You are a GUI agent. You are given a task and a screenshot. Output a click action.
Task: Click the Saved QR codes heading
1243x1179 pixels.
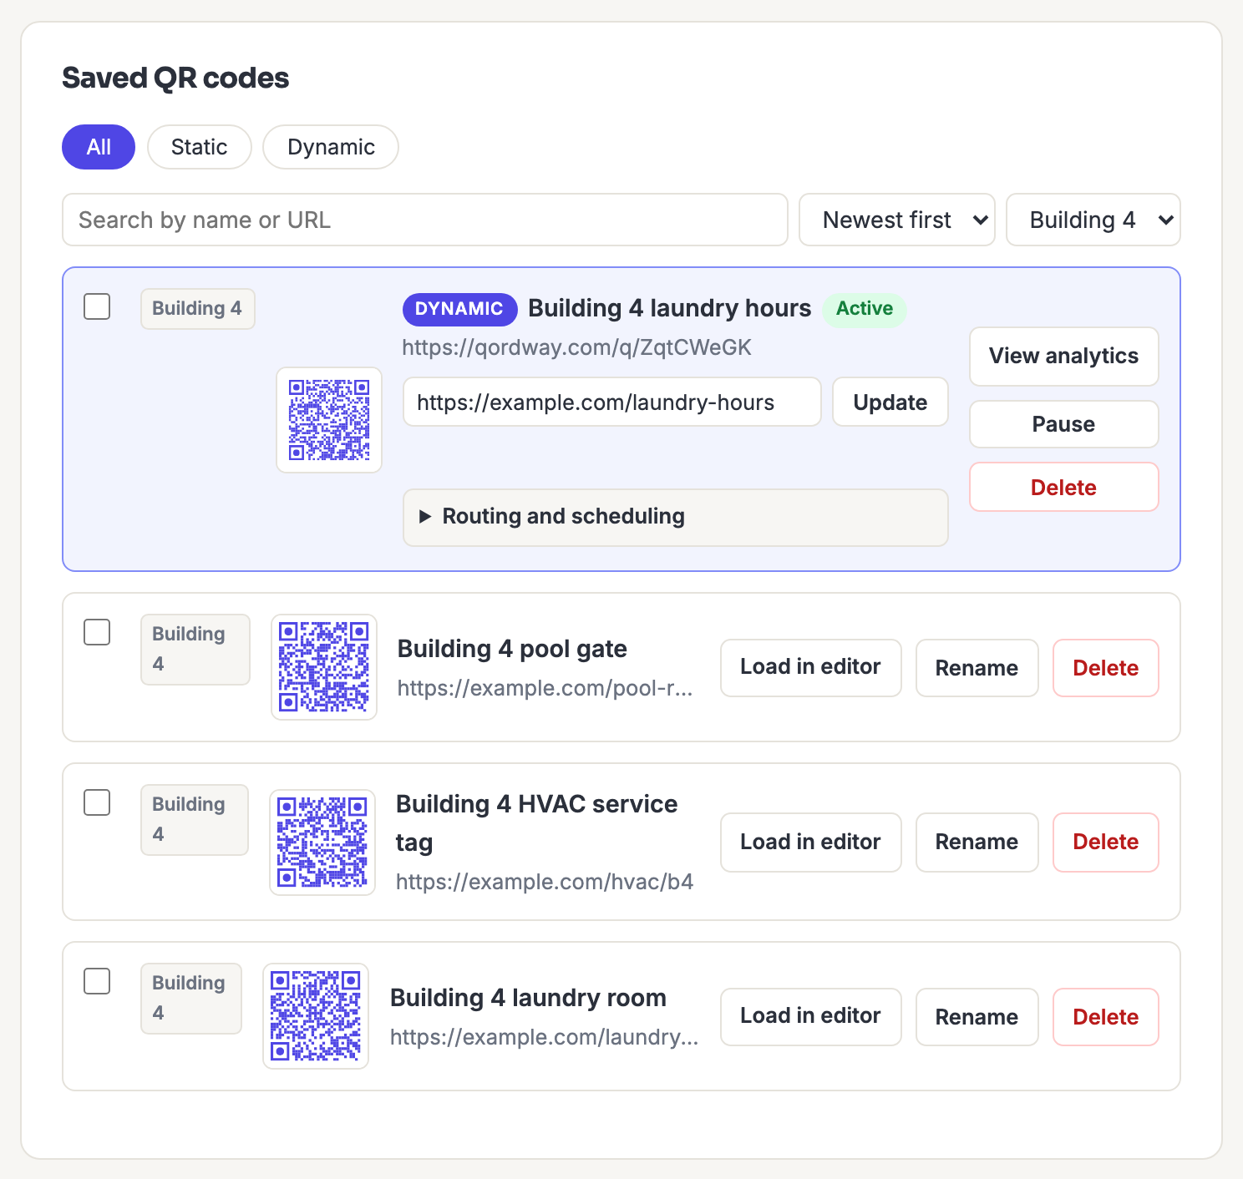(175, 78)
